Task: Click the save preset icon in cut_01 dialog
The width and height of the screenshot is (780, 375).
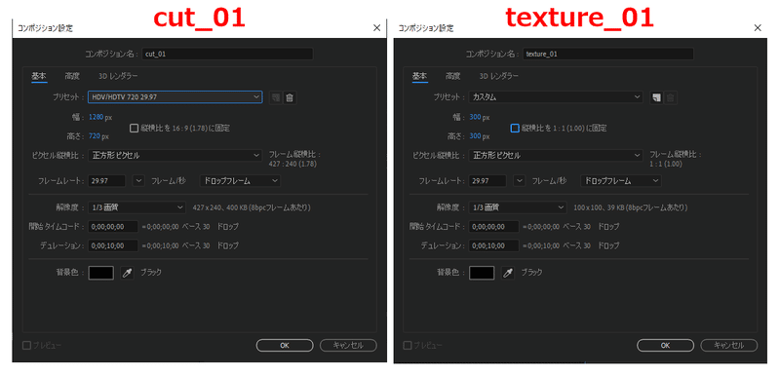Action: pyautogui.click(x=275, y=97)
